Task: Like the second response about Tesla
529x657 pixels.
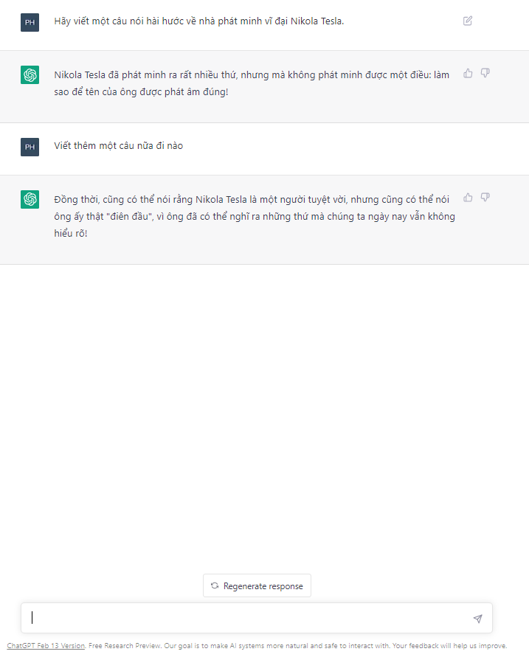Action: (x=468, y=198)
